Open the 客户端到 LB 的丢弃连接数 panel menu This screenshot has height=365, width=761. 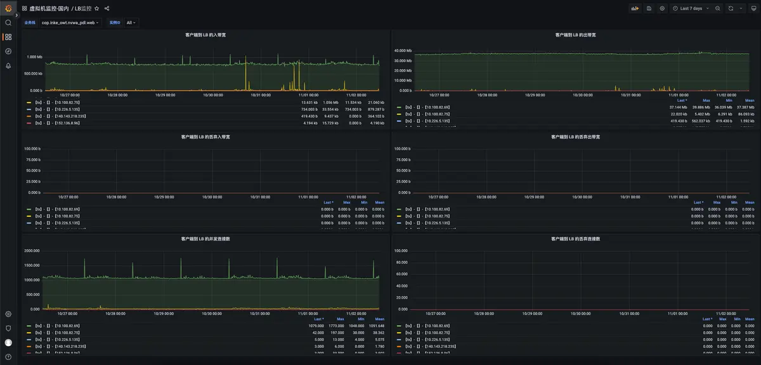(x=576, y=239)
